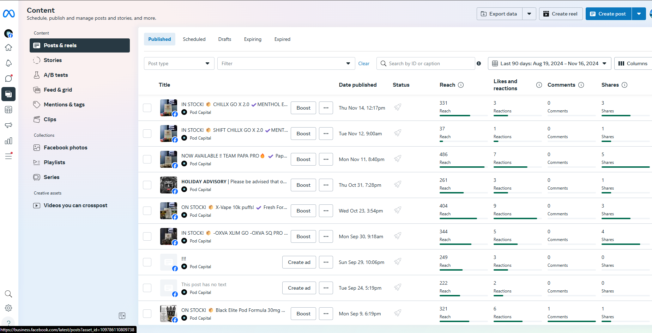This screenshot has height=333, width=652.
Task: Open the Insights bar chart icon
Action: point(8,141)
